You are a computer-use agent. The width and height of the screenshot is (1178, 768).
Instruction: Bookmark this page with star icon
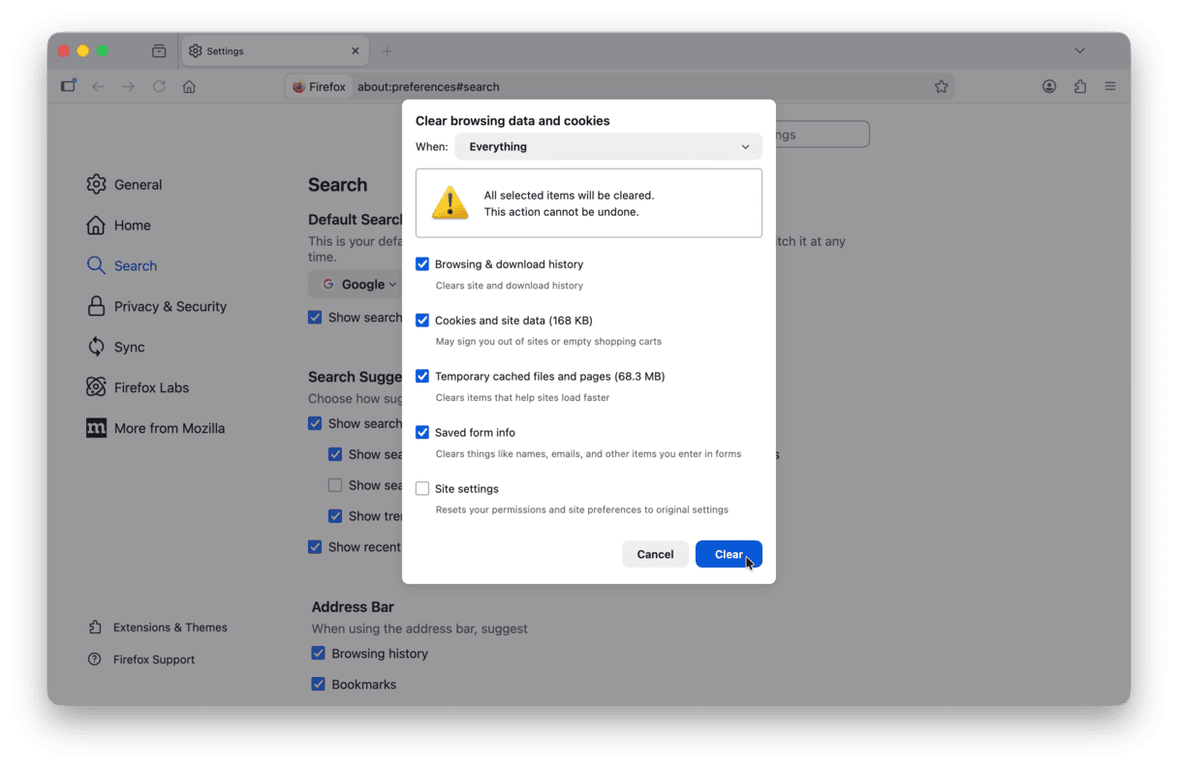pyautogui.click(x=941, y=86)
